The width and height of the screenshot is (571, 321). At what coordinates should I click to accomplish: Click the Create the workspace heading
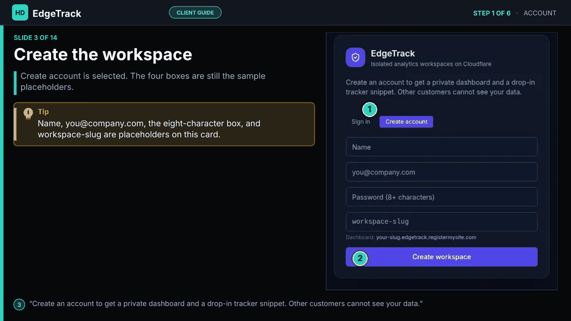(103, 55)
